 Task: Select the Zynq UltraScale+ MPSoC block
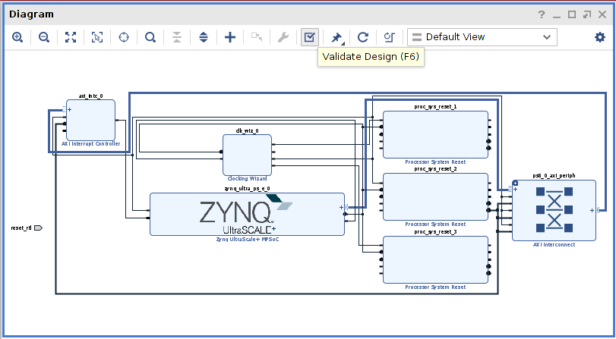(x=247, y=214)
